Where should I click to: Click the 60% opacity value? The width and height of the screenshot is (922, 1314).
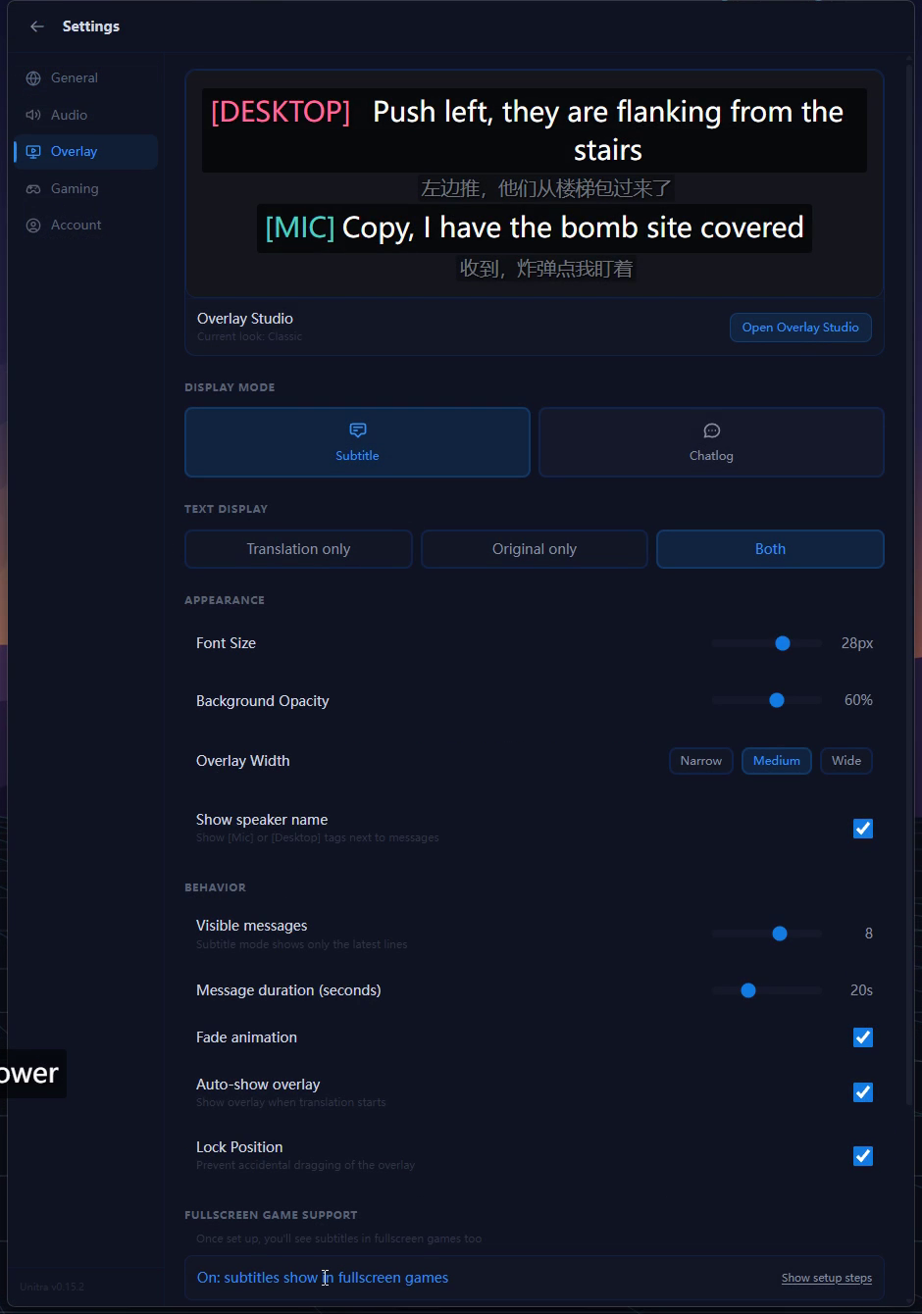pyautogui.click(x=858, y=700)
